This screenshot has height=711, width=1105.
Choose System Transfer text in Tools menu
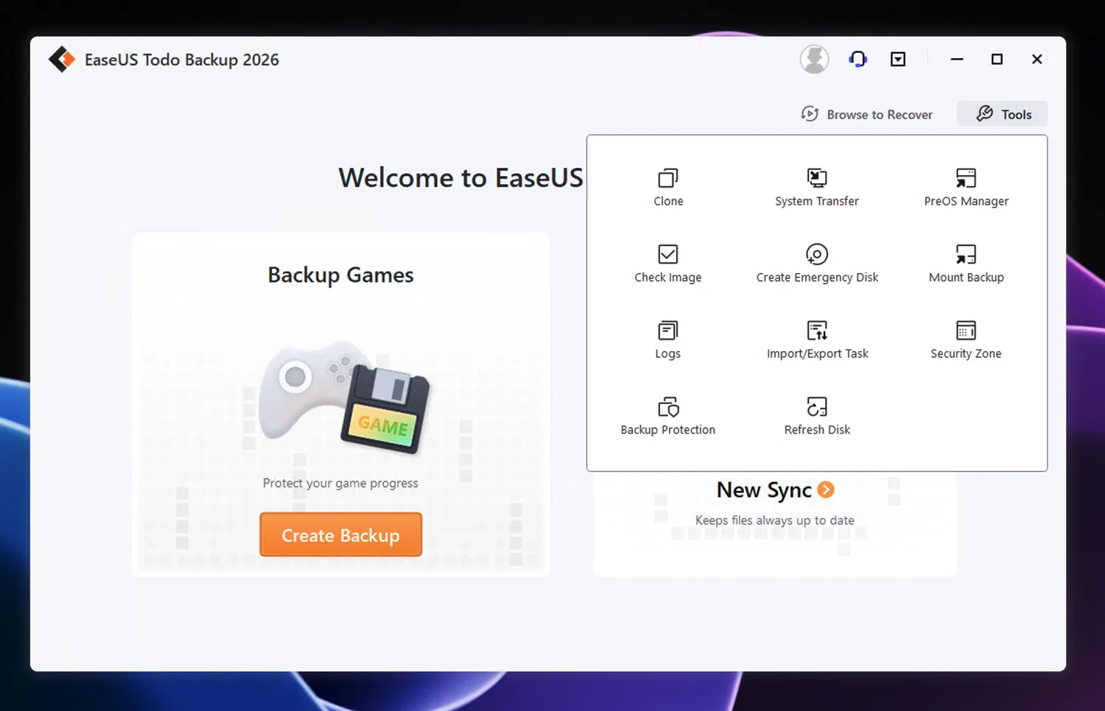coord(817,201)
